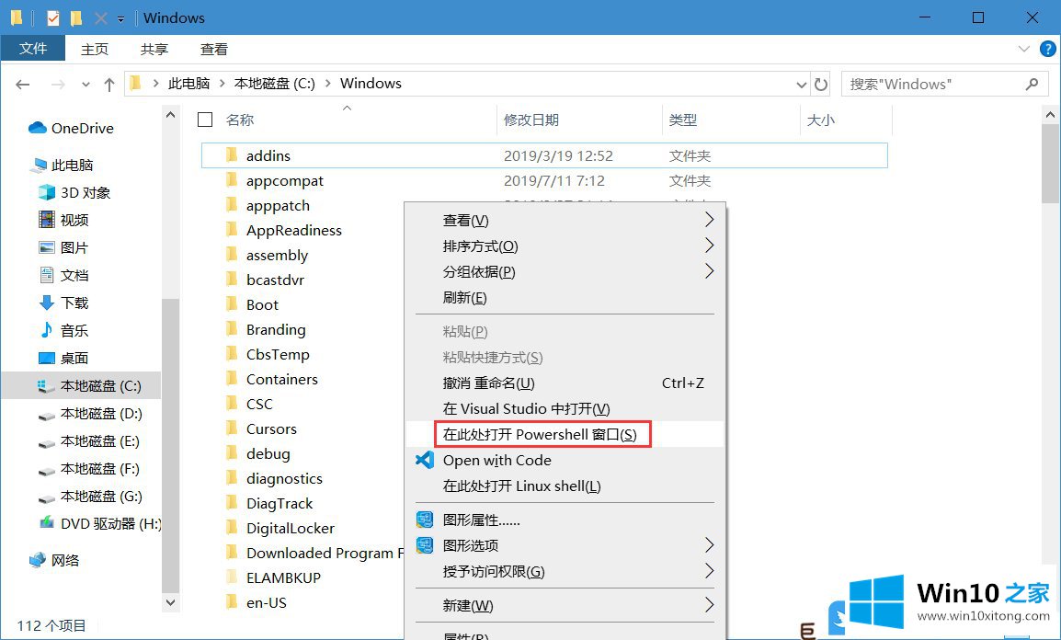Click the file list scrollbar up arrow
1061x640 pixels.
[1051, 115]
